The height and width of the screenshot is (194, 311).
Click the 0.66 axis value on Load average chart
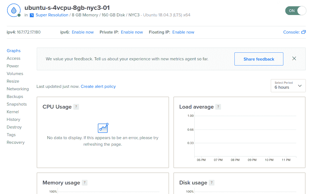190,130
